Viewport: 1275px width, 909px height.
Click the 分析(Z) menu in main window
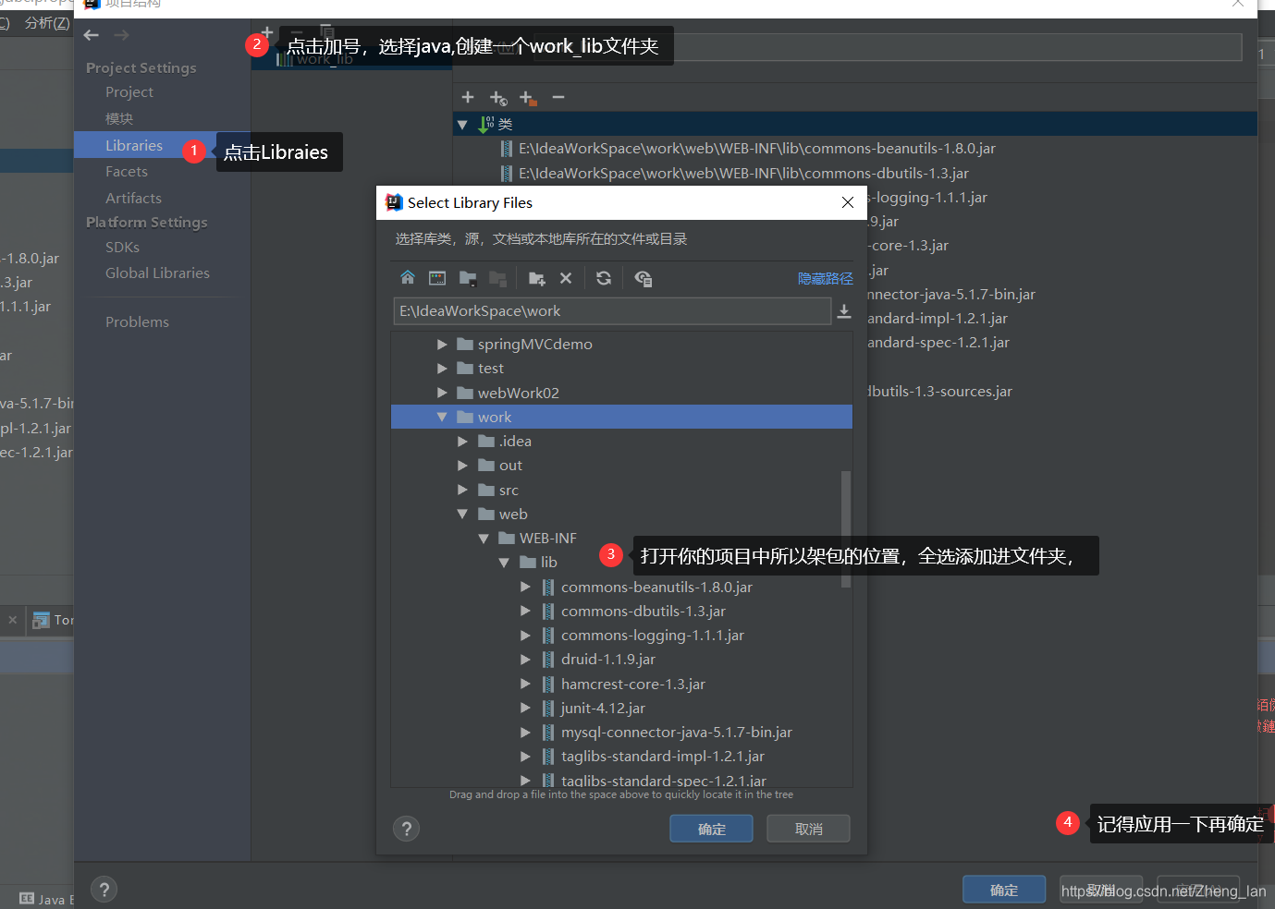[x=46, y=23]
